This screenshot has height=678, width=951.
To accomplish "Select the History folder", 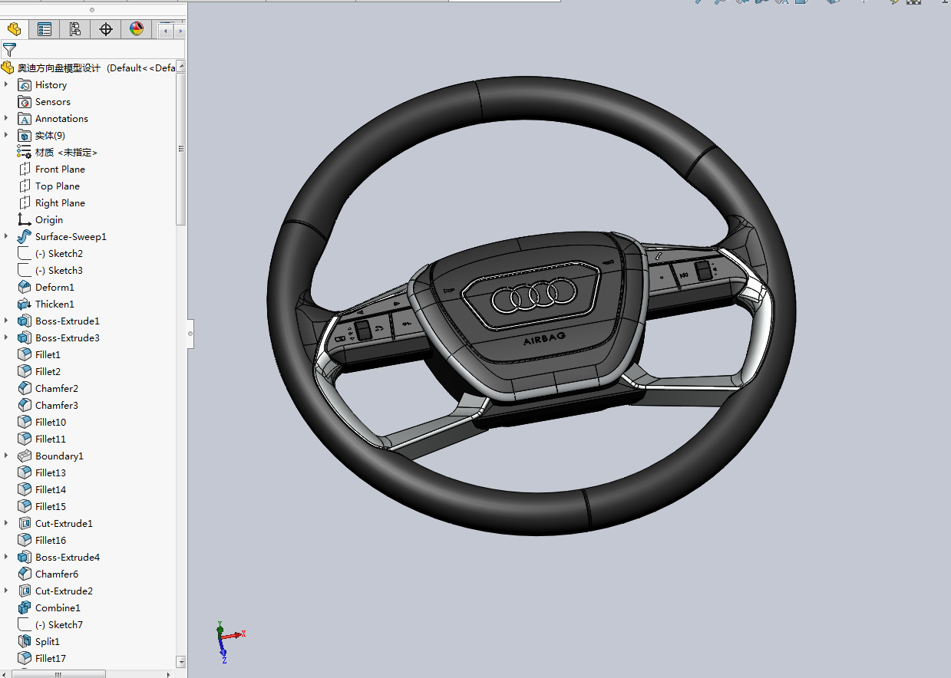I will tap(51, 85).
